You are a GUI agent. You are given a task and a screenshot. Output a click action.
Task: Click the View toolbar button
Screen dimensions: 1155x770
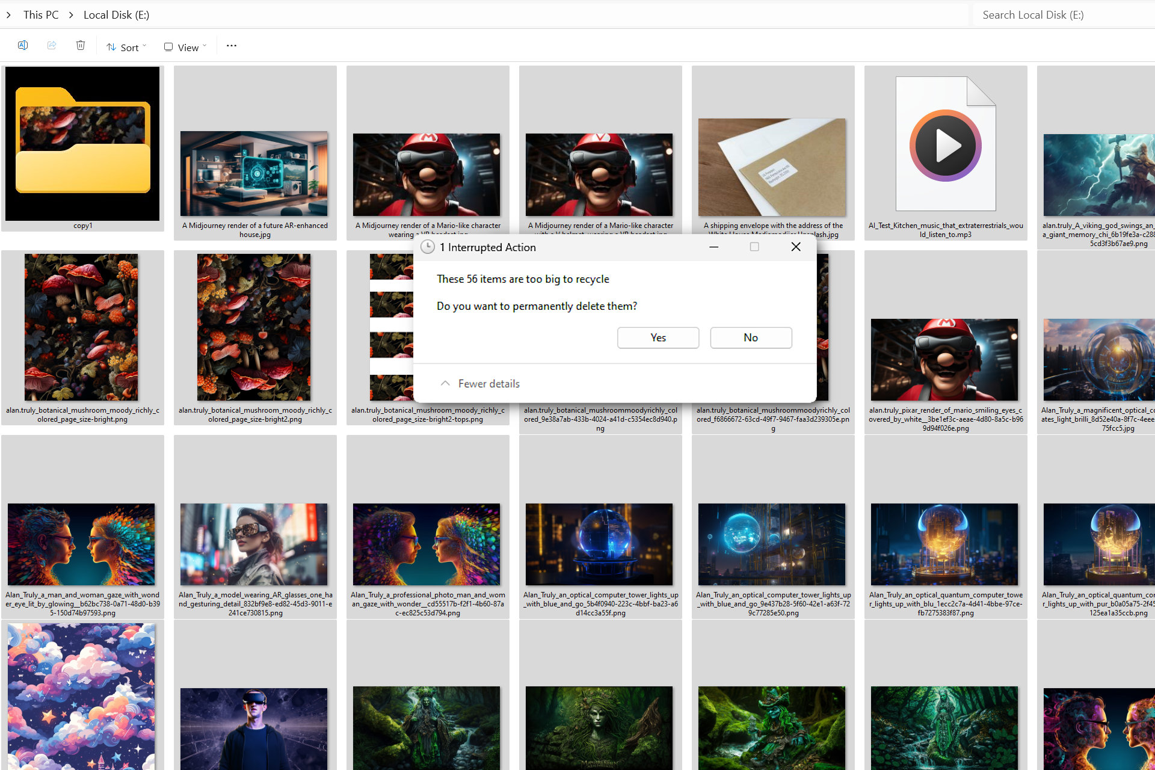point(184,48)
